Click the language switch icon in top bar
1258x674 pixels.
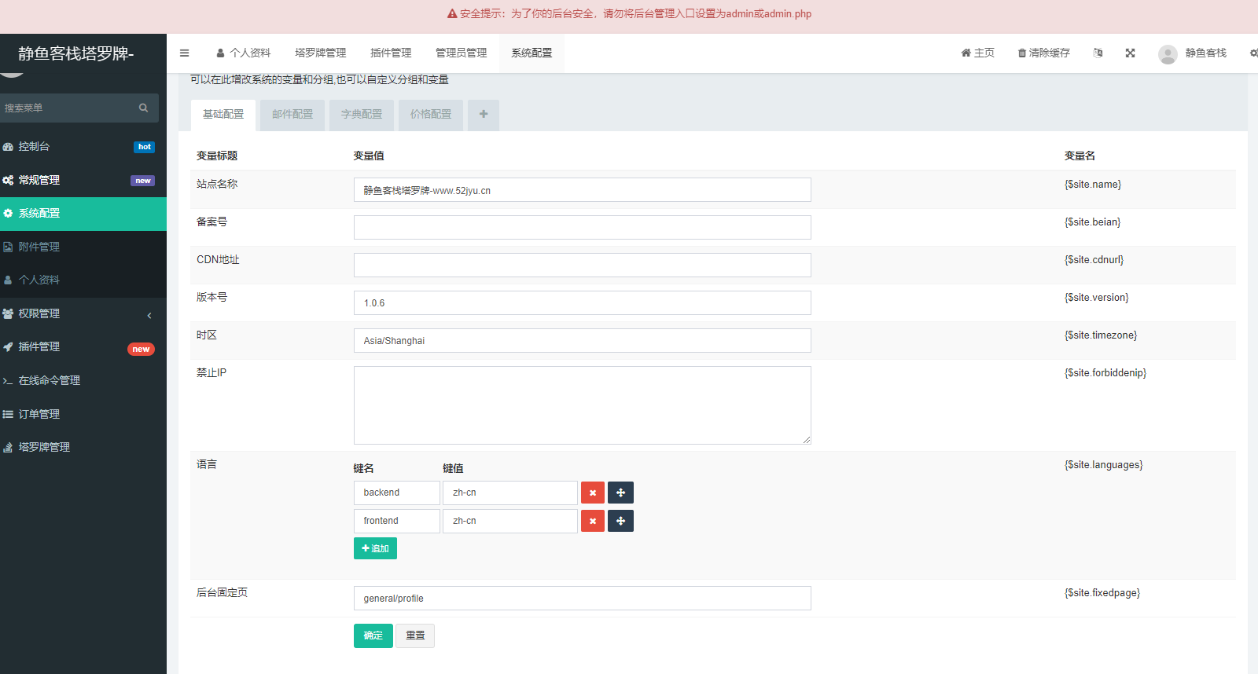(x=1098, y=53)
